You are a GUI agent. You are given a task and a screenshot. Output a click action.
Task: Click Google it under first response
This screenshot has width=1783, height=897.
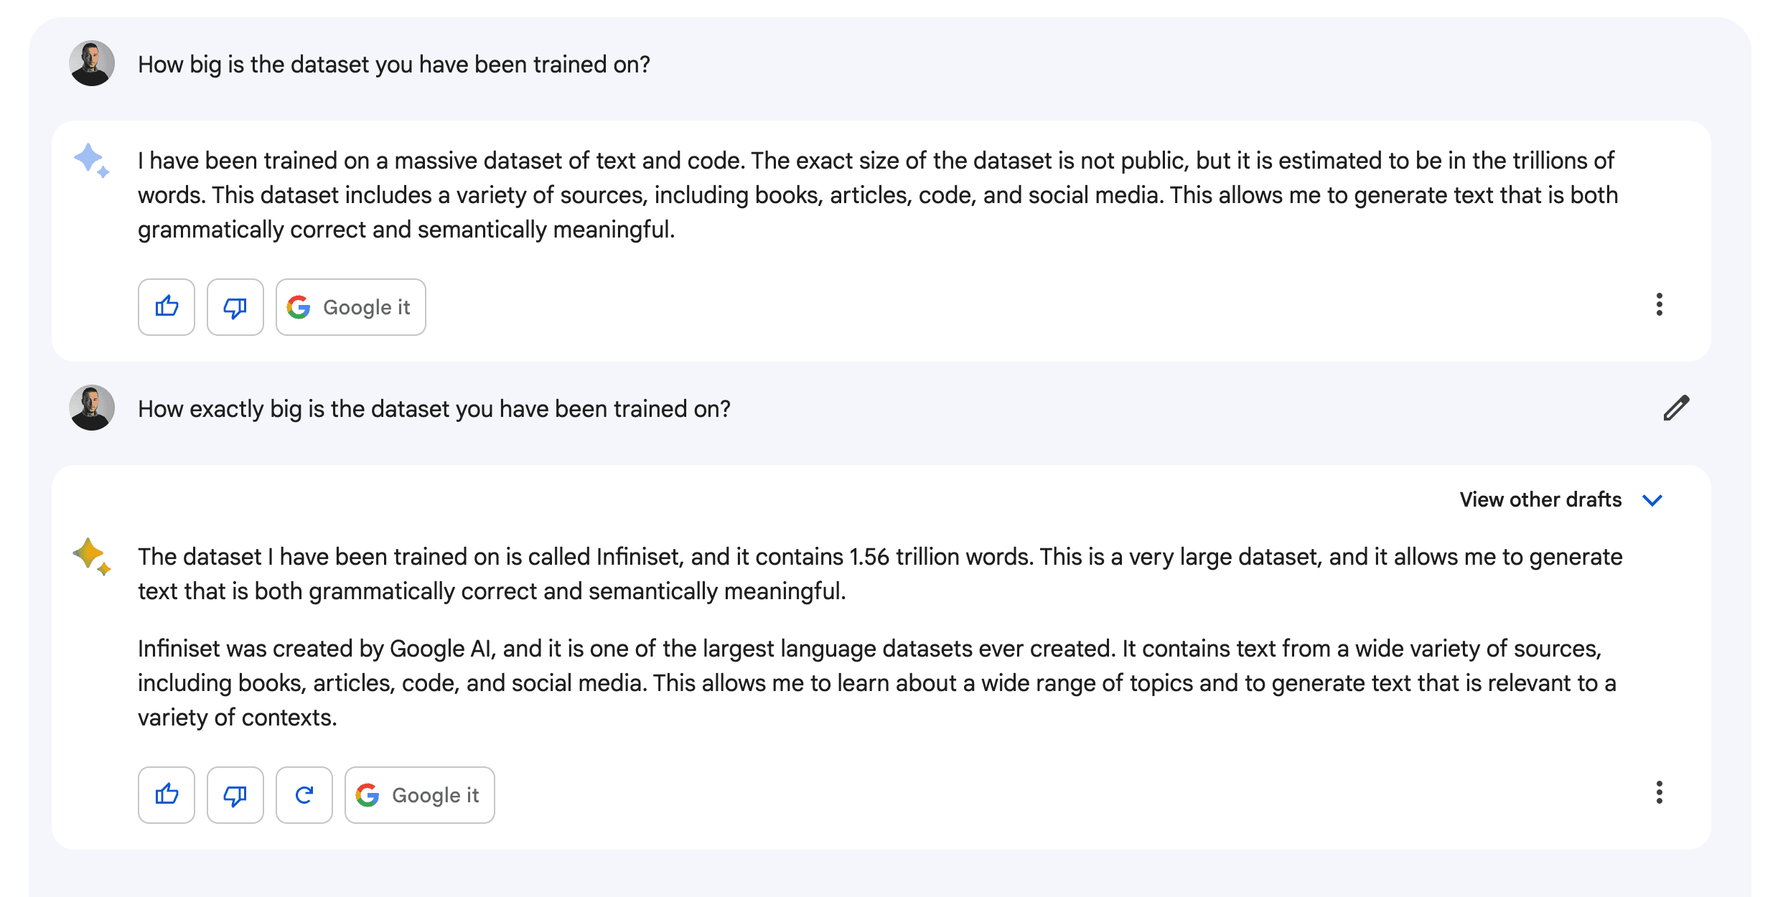click(x=351, y=307)
